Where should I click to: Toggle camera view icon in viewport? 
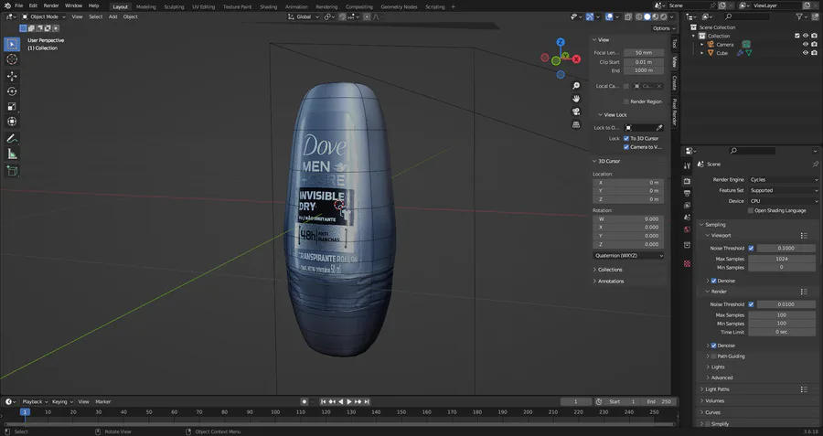point(576,112)
